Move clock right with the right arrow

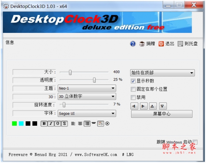tap(144, 106)
